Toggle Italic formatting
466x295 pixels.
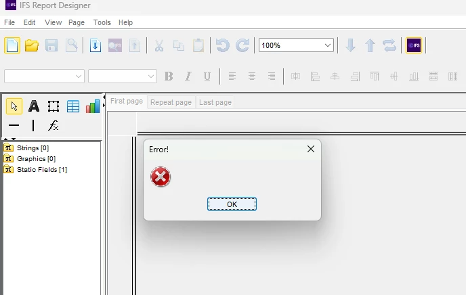188,76
